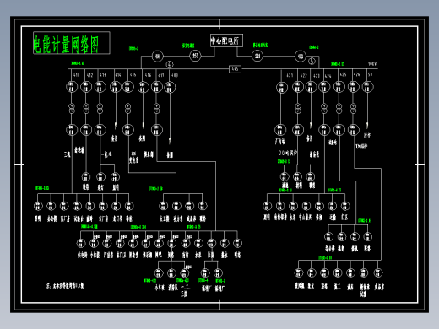439x329 pixels.
Task: Click feeder number 415
Action: [x=133, y=75]
